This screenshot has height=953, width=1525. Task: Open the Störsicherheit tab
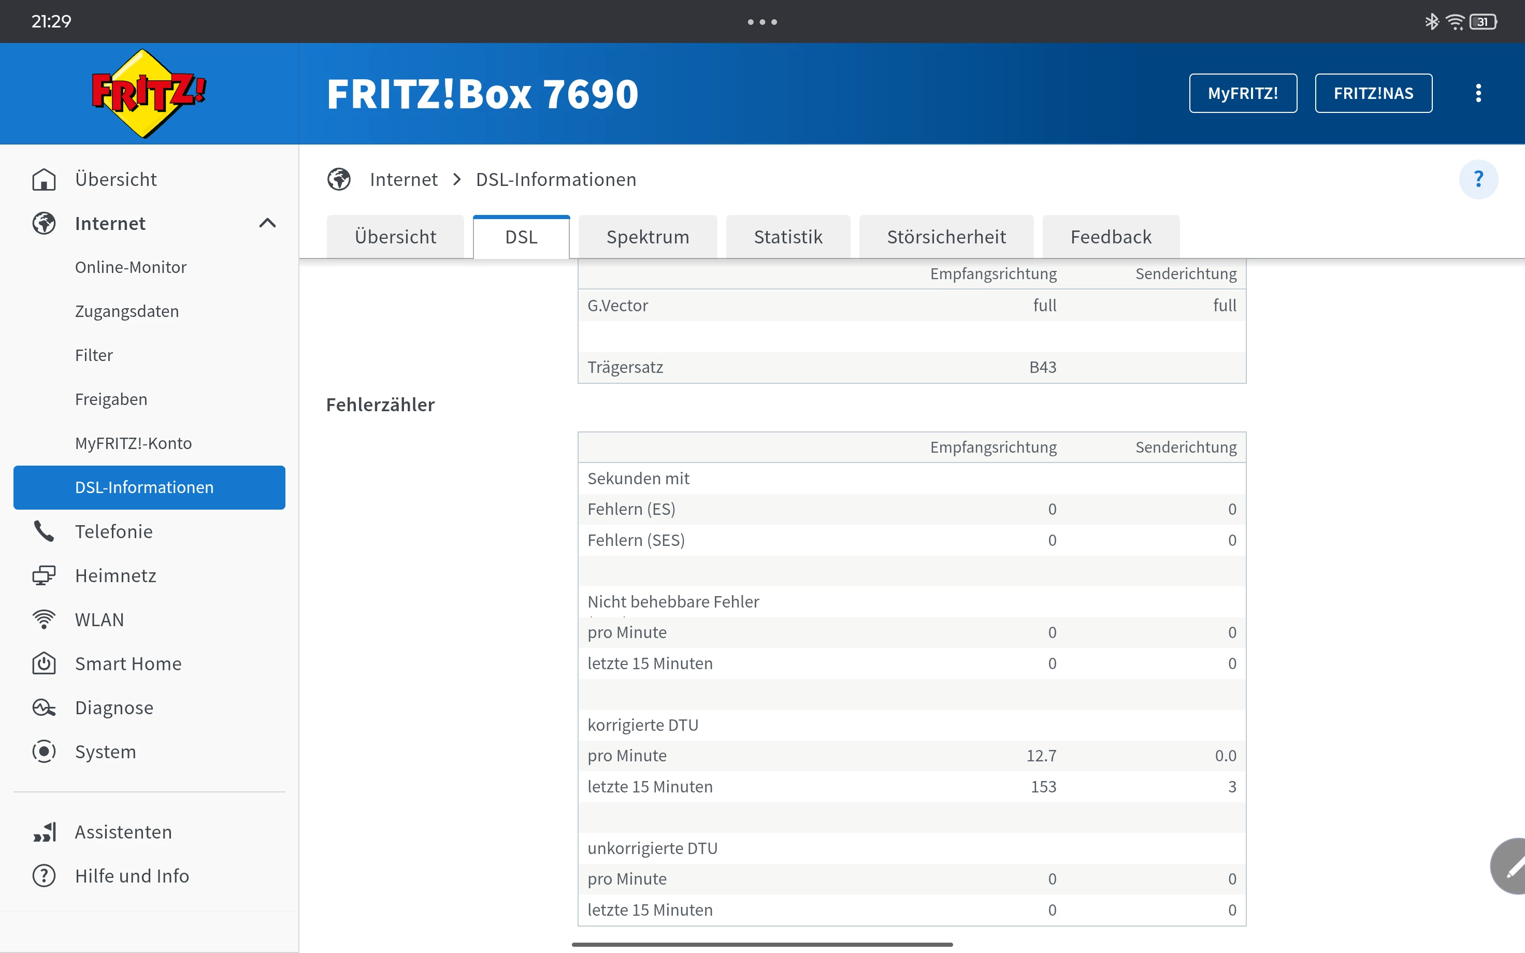pyautogui.click(x=946, y=237)
